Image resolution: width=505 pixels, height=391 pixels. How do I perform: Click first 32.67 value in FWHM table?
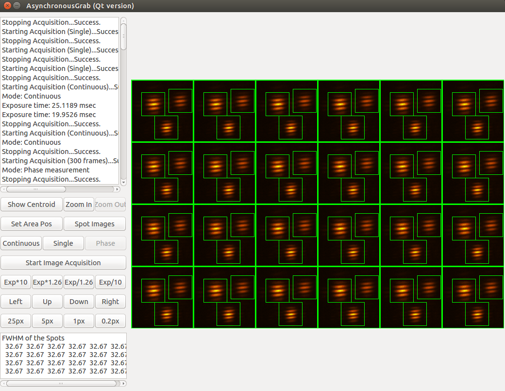(14, 346)
